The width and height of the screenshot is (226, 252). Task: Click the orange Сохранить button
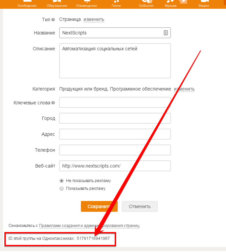99,206
